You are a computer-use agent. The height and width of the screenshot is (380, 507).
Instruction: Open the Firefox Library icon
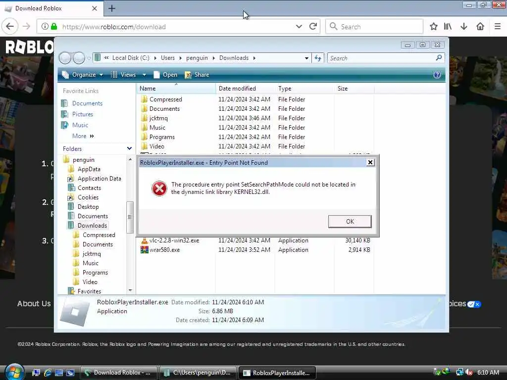click(448, 27)
